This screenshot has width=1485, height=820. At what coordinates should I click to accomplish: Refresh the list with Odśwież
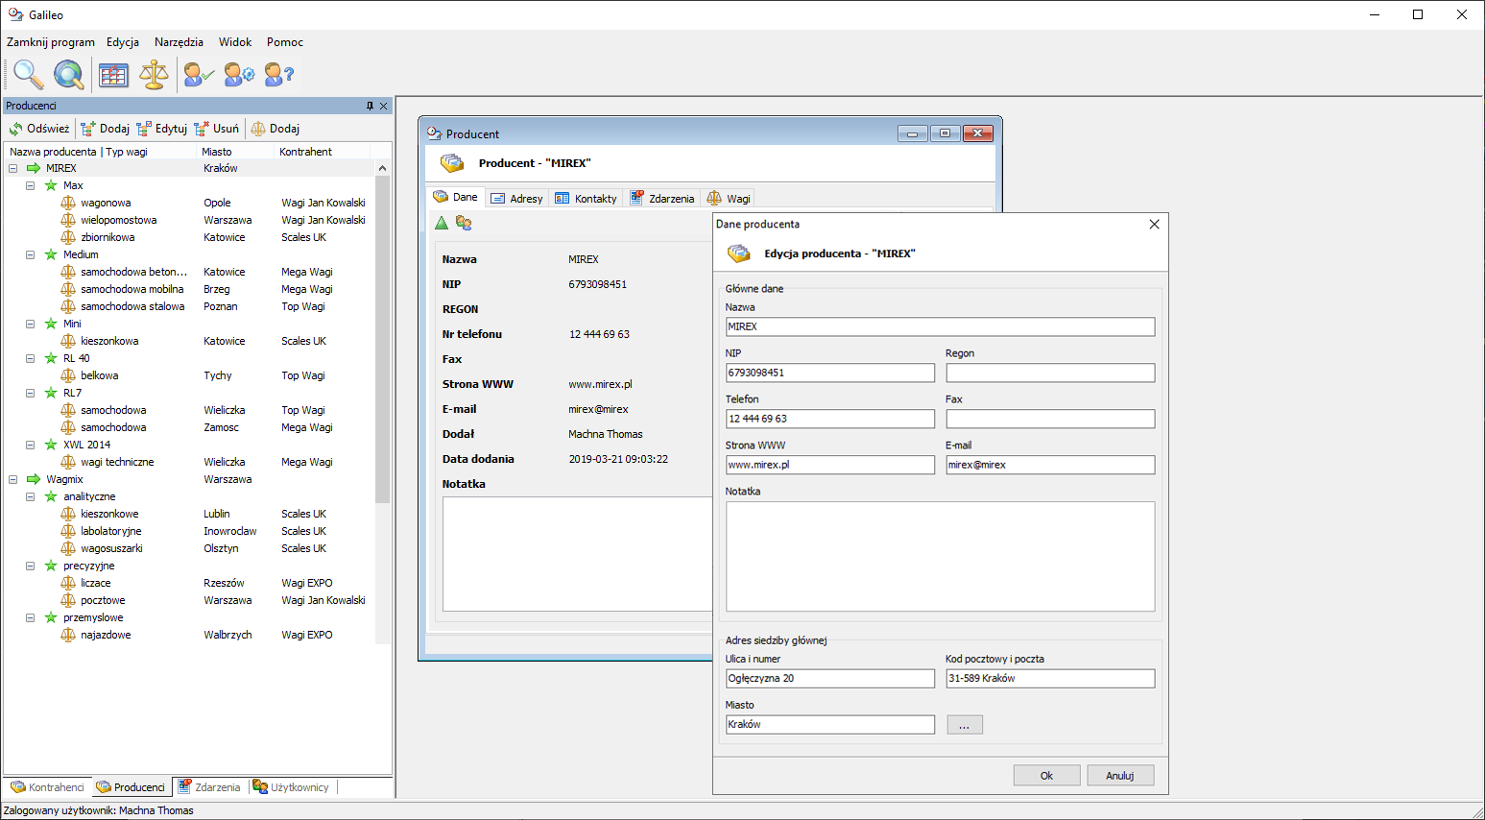pos(39,129)
